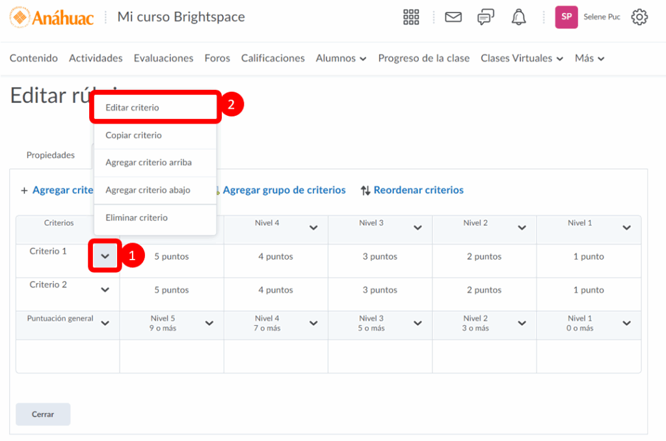Image resolution: width=666 pixels, height=441 pixels.
Task: Select Copiar criterio menu option
Action: point(133,135)
